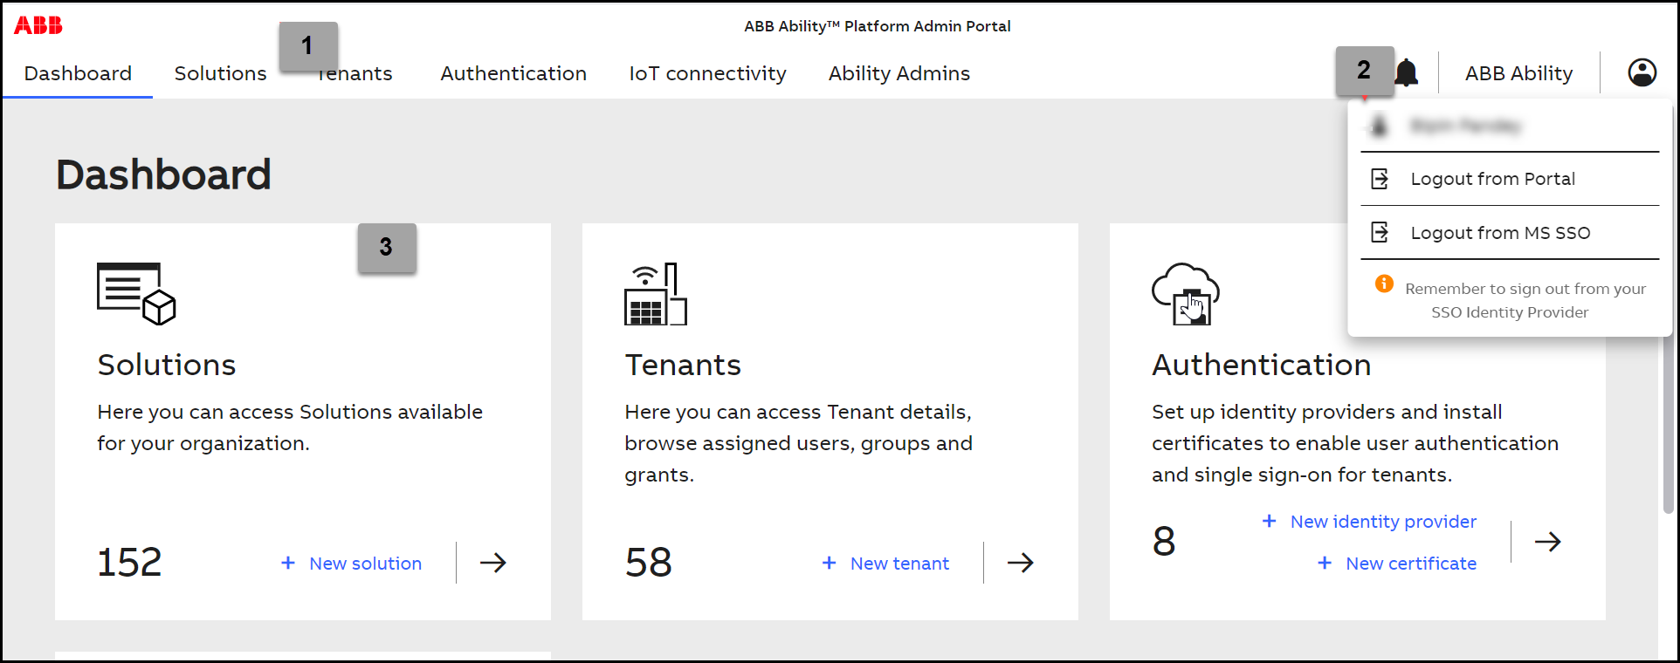Screen dimensions: 1680x663
Task: Click the New certificate link
Action: pyautogui.click(x=1410, y=564)
